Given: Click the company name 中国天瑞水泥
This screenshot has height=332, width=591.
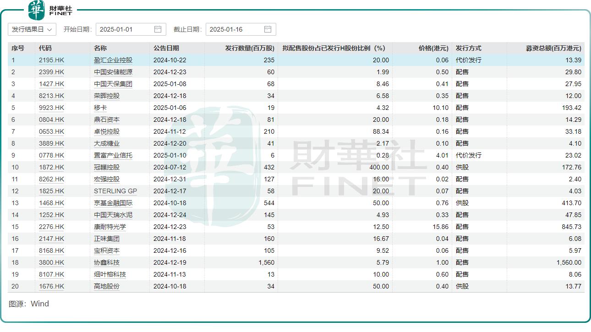Looking at the screenshot, I should click(113, 215).
